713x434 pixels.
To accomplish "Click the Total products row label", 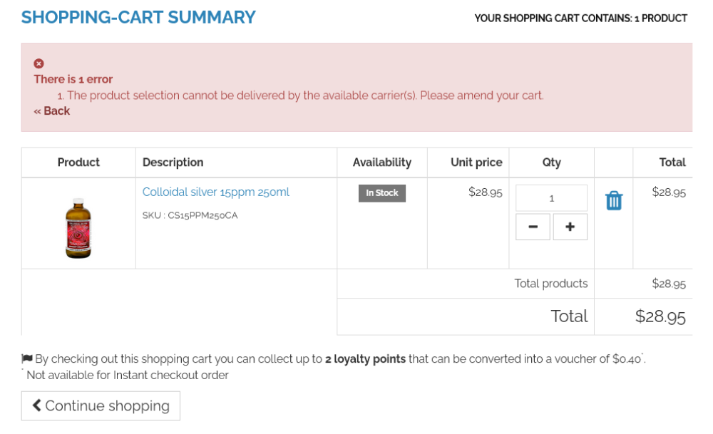I will tap(551, 283).
